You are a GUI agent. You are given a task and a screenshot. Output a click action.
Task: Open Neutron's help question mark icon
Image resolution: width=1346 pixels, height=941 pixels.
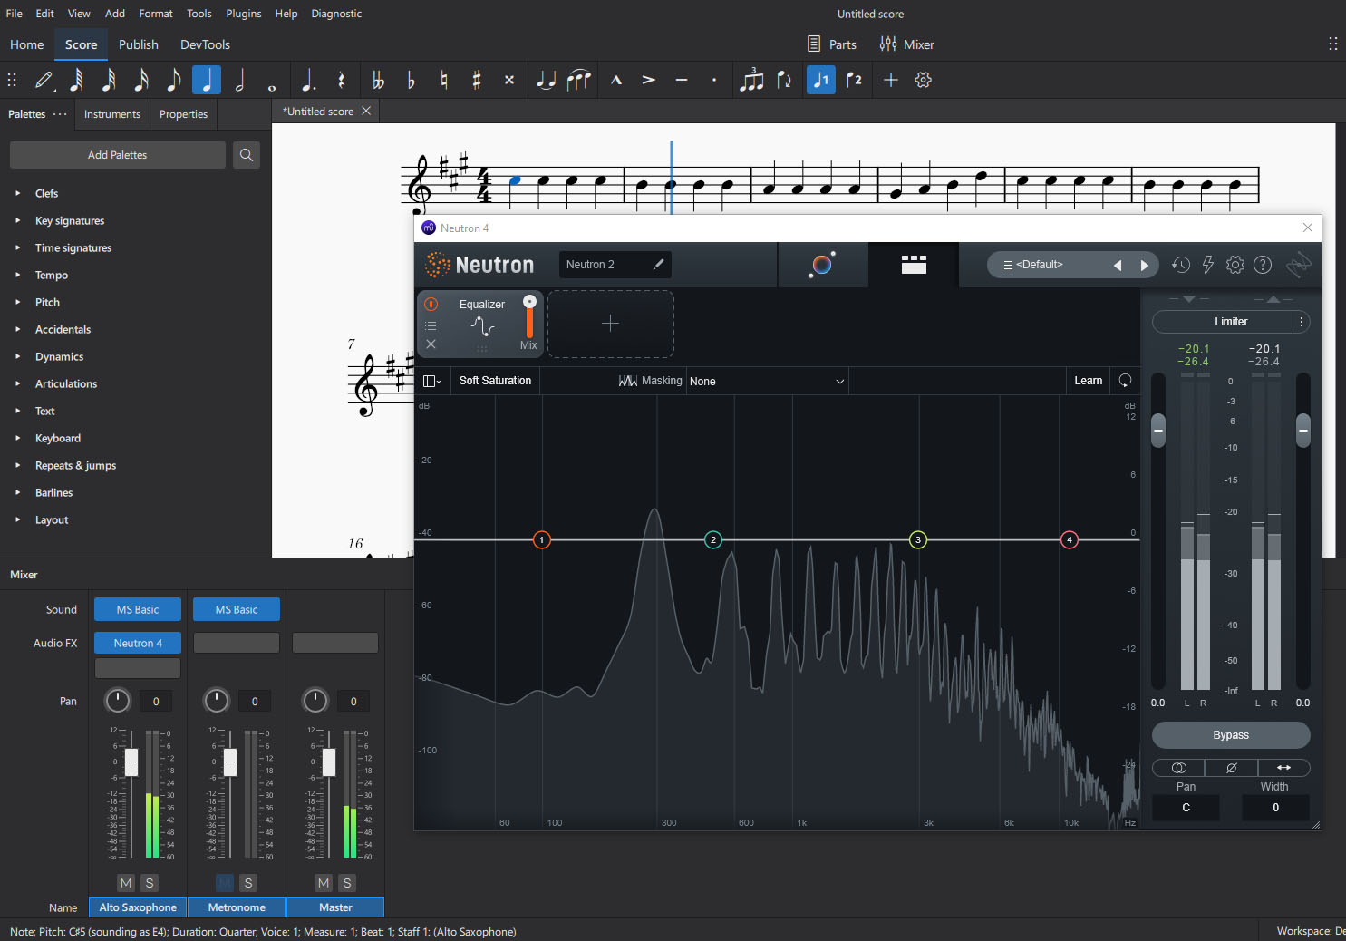pyautogui.click(x=1262, y=265)
